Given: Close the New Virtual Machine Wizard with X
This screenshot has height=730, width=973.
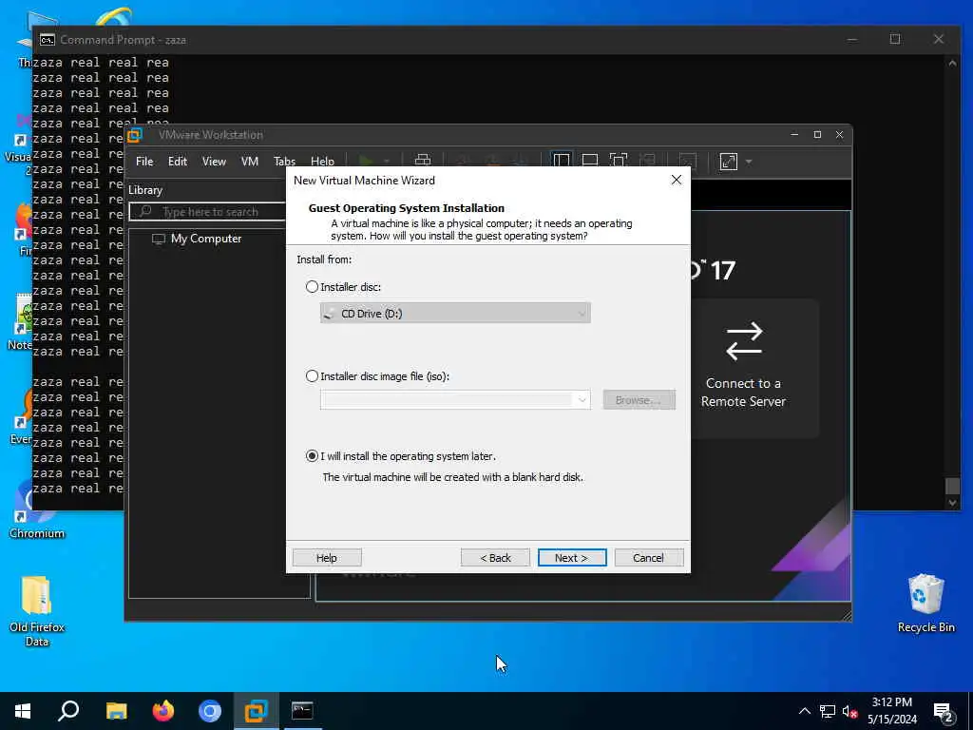Looking at the screenshot, I should pyautogui.click(x=677, y=180).
